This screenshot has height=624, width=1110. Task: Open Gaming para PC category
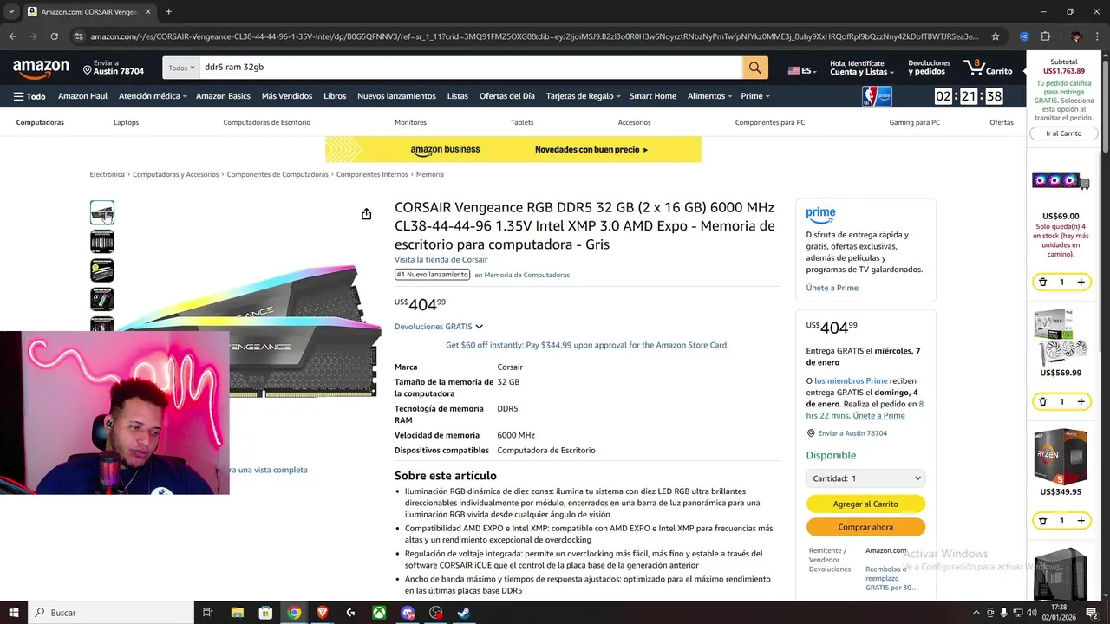[x=914, y=122]
